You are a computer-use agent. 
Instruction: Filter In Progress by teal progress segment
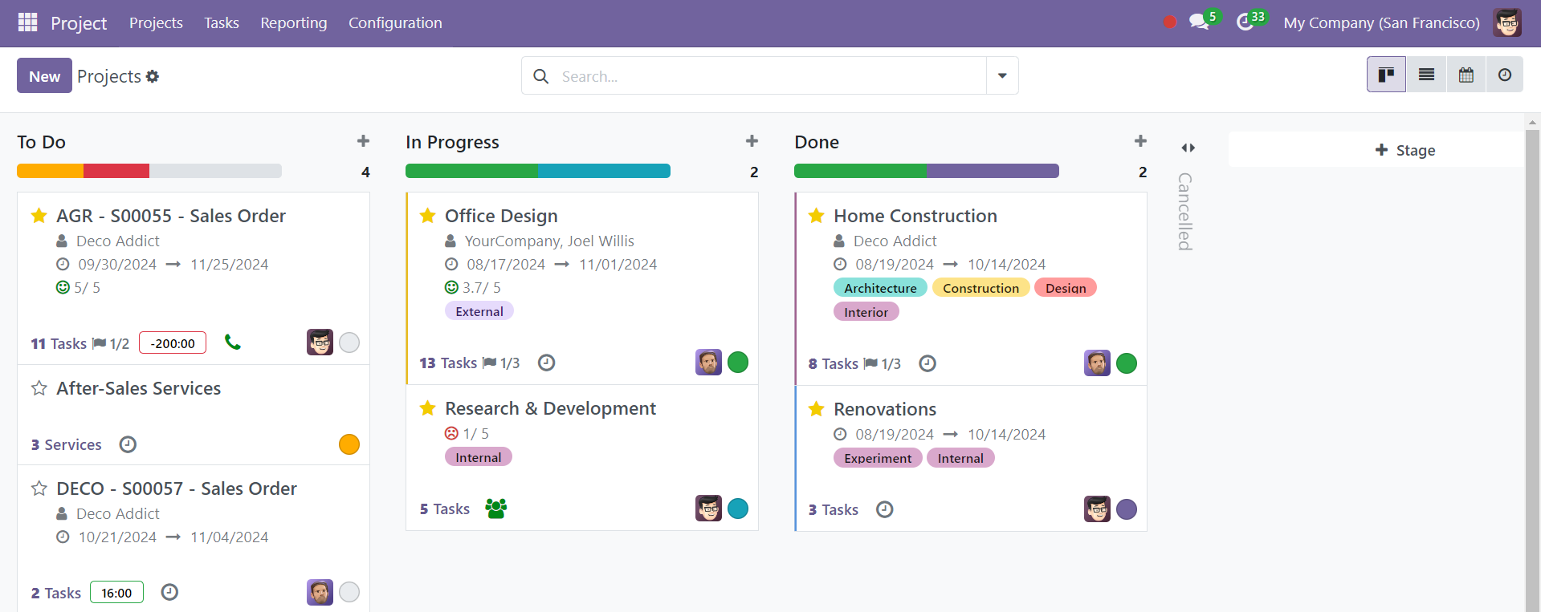[x=604, y=171]
